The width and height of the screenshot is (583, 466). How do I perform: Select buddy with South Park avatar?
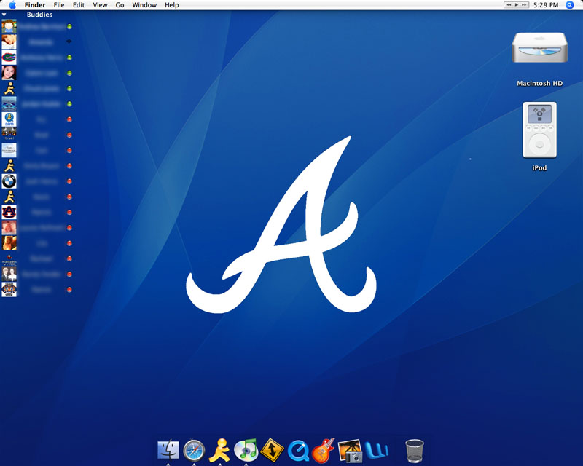tap(36, 27)
